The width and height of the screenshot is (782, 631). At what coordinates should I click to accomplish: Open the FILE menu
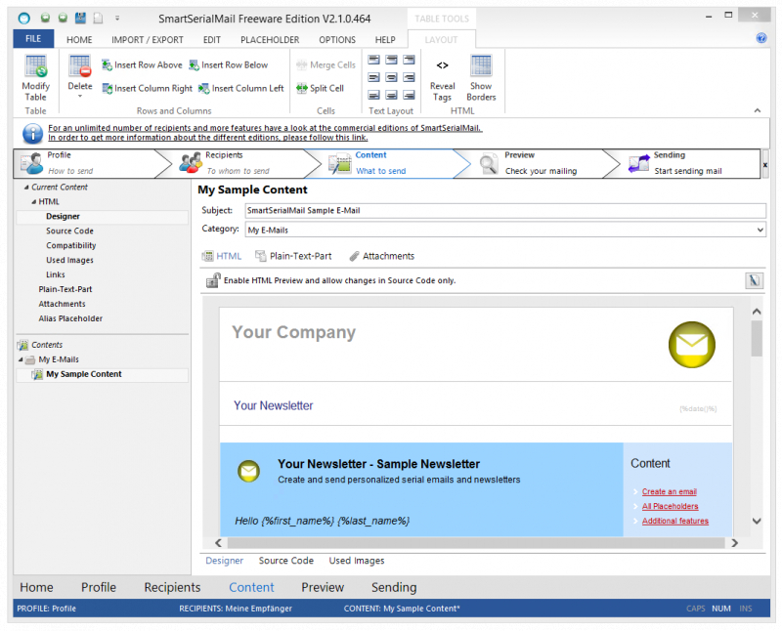tap(33, 38)
